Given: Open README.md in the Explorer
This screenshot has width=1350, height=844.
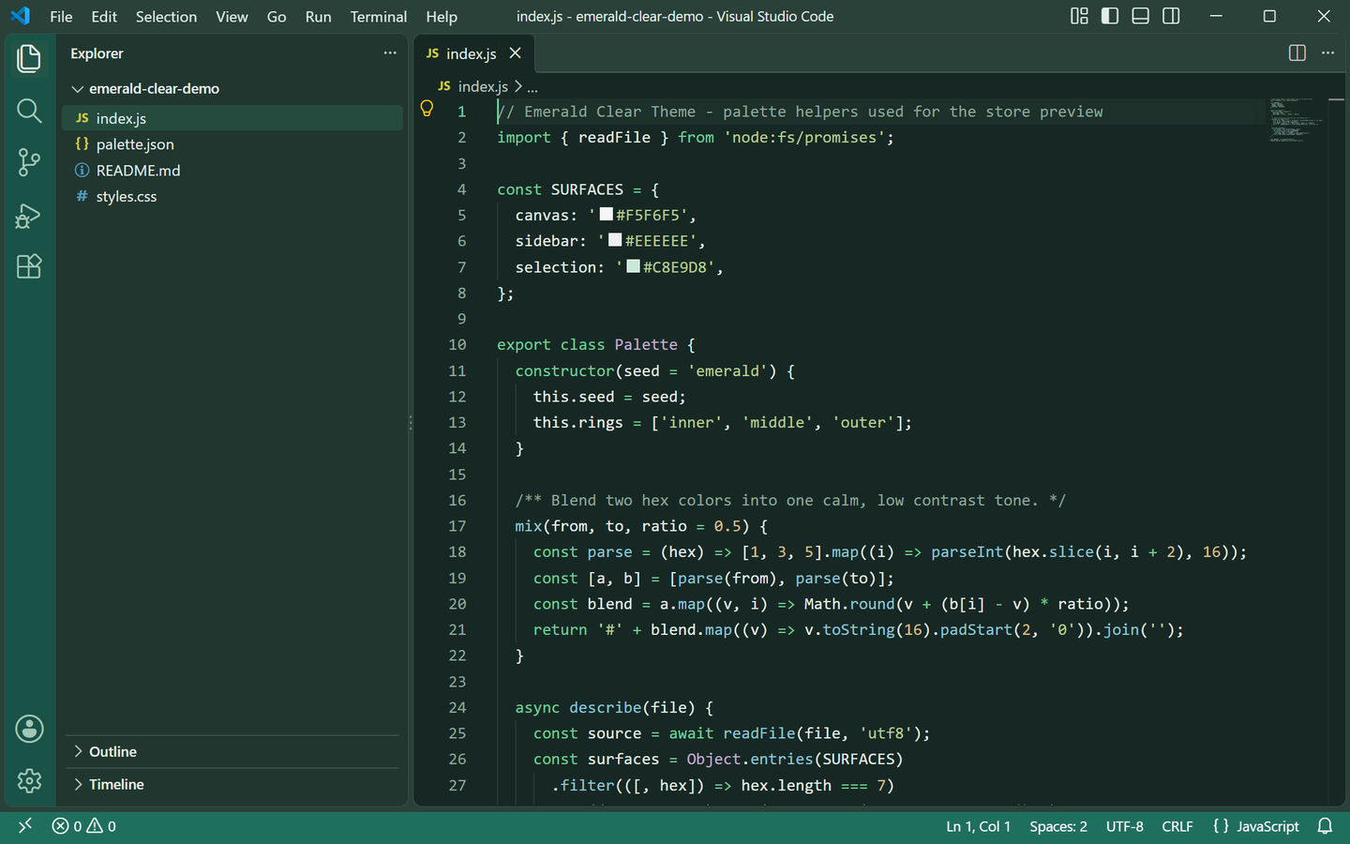Looking at the screenshot, I should (x=232, y=171).
